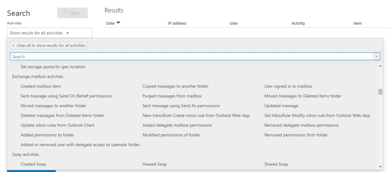
Task: Click 'Clear all to show results for all activities'
Action: 48,45
